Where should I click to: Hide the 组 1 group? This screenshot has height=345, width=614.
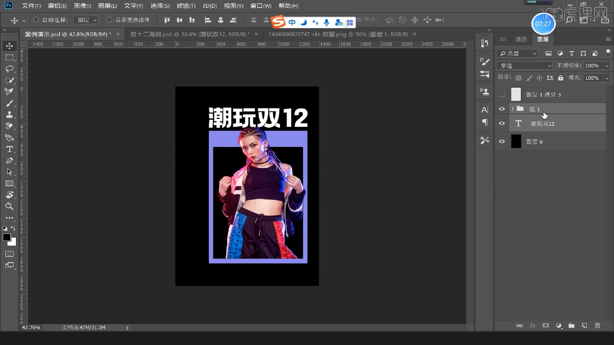(x=502, y=109)
